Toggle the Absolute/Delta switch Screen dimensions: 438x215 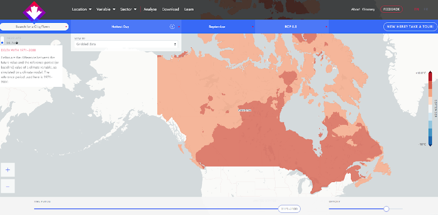coord(2,41)
